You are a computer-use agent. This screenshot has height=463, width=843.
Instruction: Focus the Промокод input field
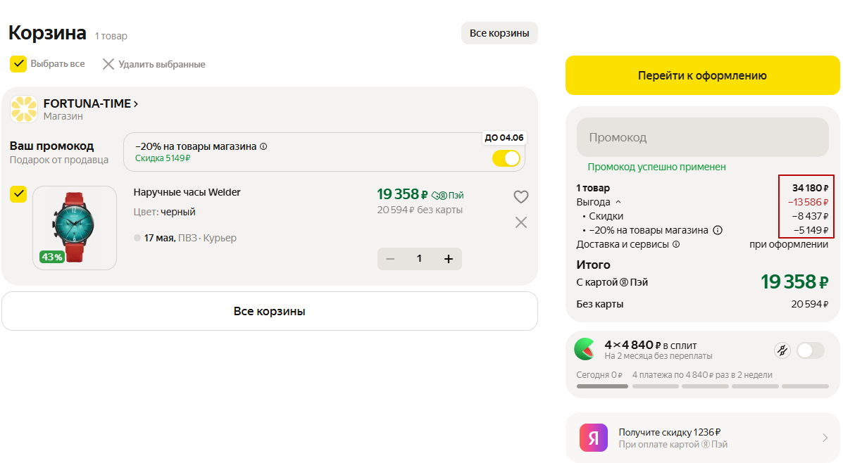pyautogui.click(x=703, y=137)
